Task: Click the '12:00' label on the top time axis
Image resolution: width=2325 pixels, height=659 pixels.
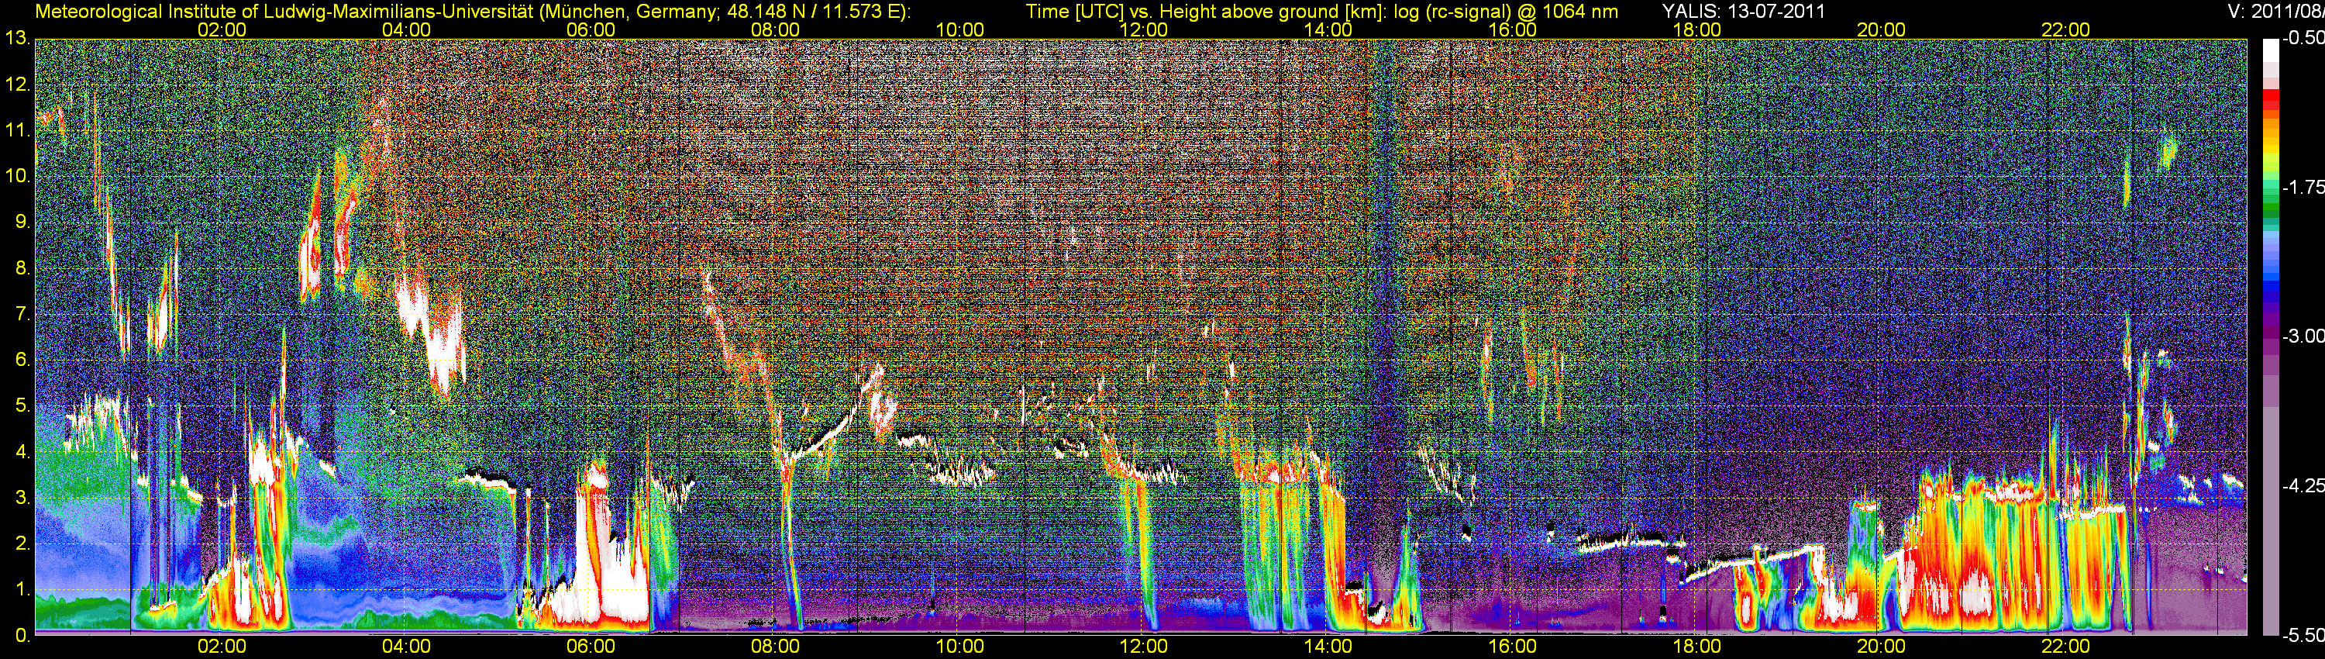Action: coord(1144,29)
